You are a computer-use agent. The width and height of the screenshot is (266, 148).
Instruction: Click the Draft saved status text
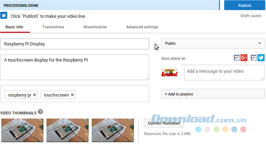251,16
